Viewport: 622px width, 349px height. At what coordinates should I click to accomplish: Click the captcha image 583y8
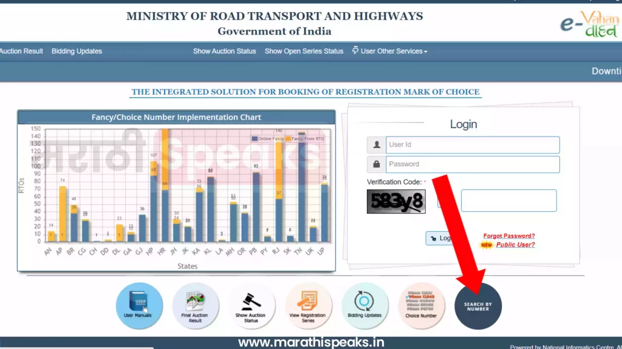pyautogui.click(x=396, y=202)
